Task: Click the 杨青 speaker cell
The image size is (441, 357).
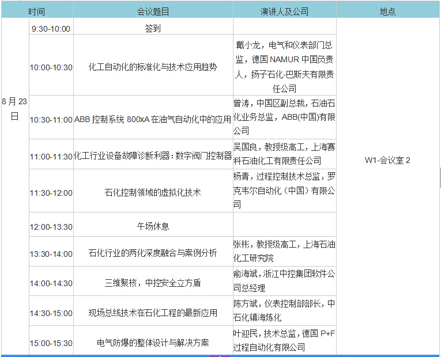Action: (x=284, y=191)
